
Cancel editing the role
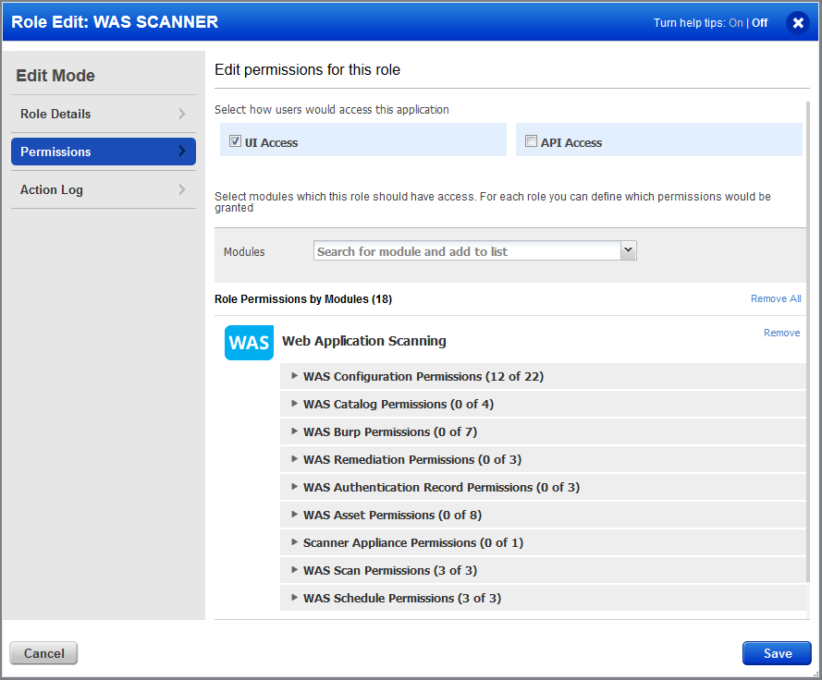[x=43, y=653]
